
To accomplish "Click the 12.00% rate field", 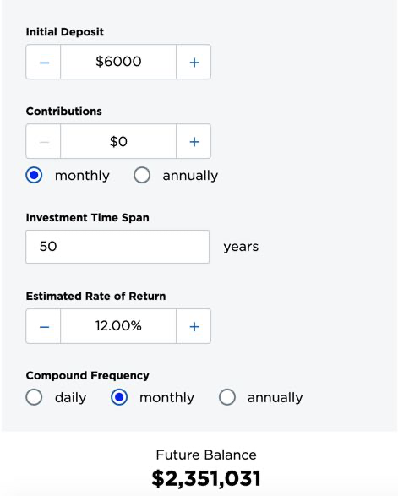I will (118, 326).
